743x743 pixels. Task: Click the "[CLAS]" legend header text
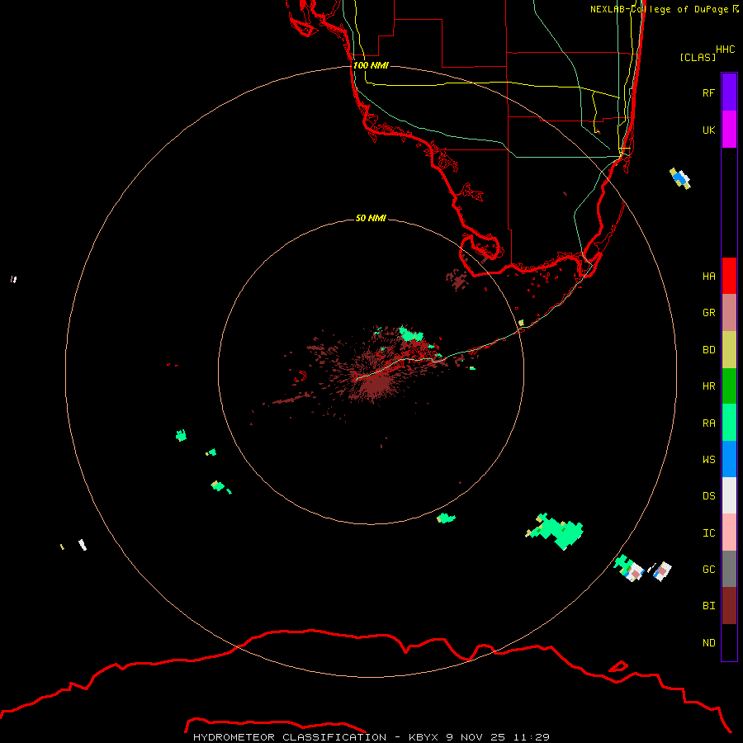tap(698, 58)
